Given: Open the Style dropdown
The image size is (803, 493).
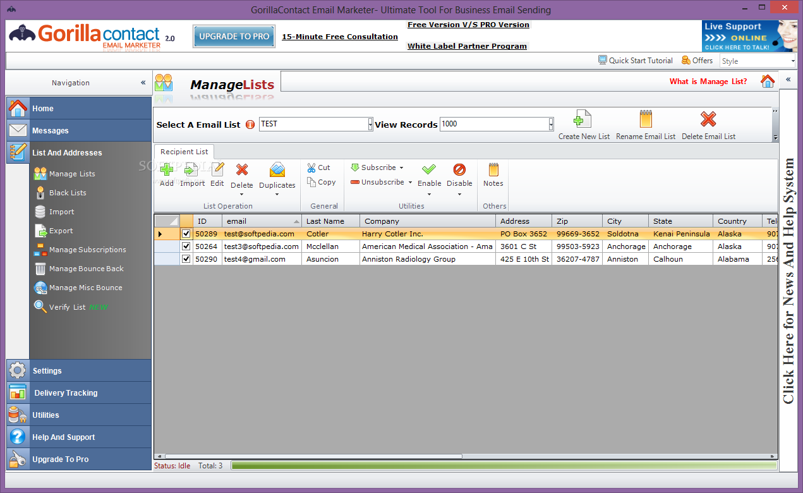Looking at the screenshot, I should pyautogui.click(x=793, y=61).
